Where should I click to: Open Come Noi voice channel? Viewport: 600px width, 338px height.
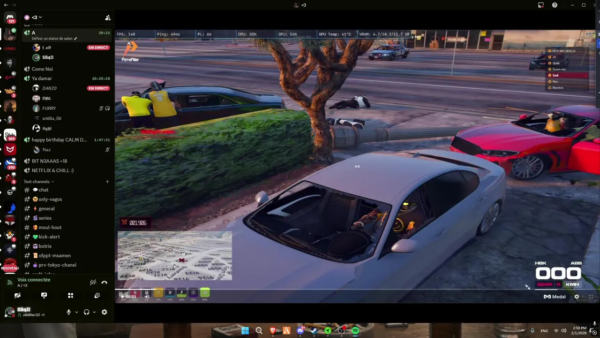coord(68,69)
